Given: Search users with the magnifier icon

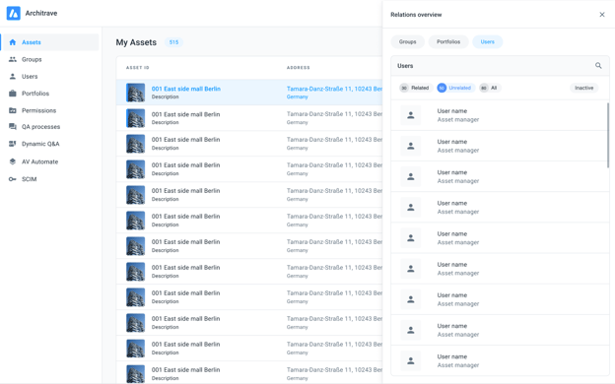Looking at the screenshot, I should [598, 66].
